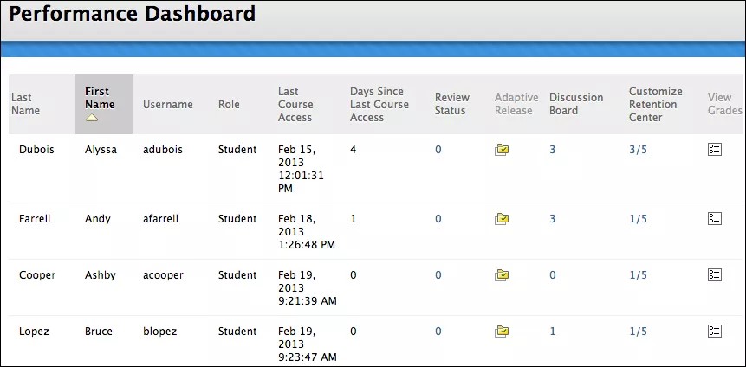The width and height of the screenshot is (746, 367).
Task: Click View Grades icon for Ashby Cooper
Action: point(714,275)
